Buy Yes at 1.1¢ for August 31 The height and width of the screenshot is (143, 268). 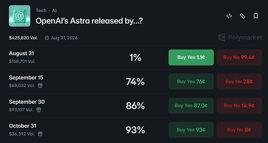[x=191, y=58]
